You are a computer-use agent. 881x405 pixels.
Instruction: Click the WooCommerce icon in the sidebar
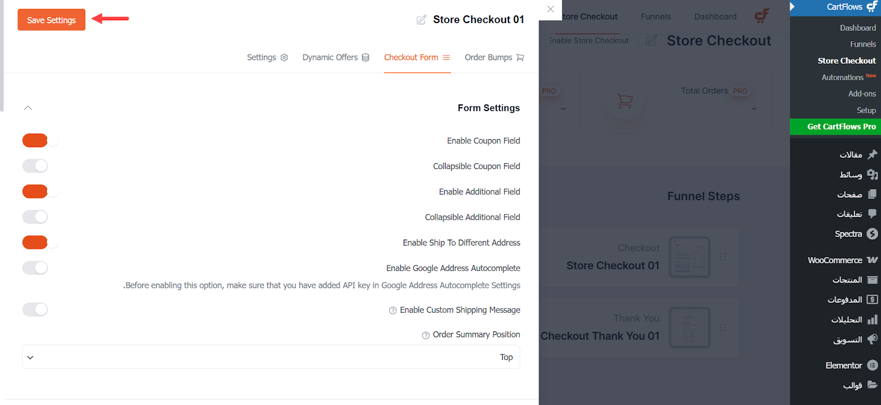coord(872,260)
